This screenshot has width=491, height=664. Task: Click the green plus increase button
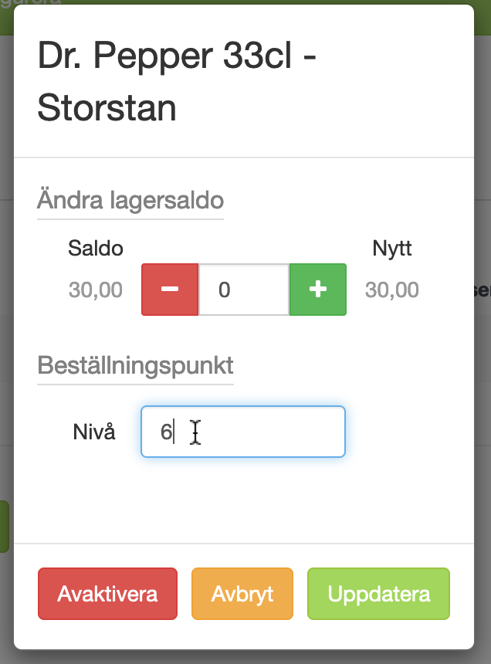318,290
